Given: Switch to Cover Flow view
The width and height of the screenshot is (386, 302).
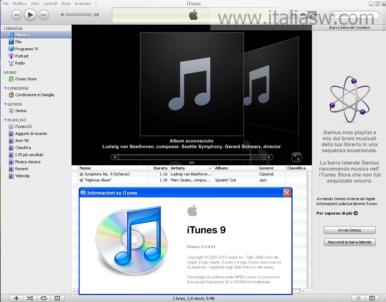Looking at the screenshot, I should (x=312, y=15).
